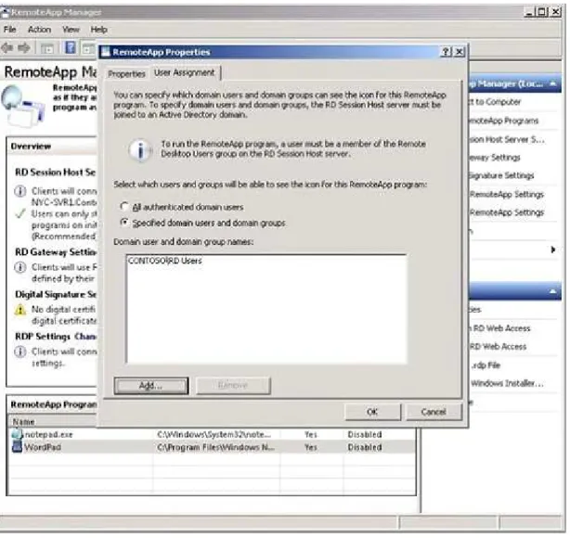Open the View menu
The image size is (570, 538).
pyautogui.click(x=71, y=30)
